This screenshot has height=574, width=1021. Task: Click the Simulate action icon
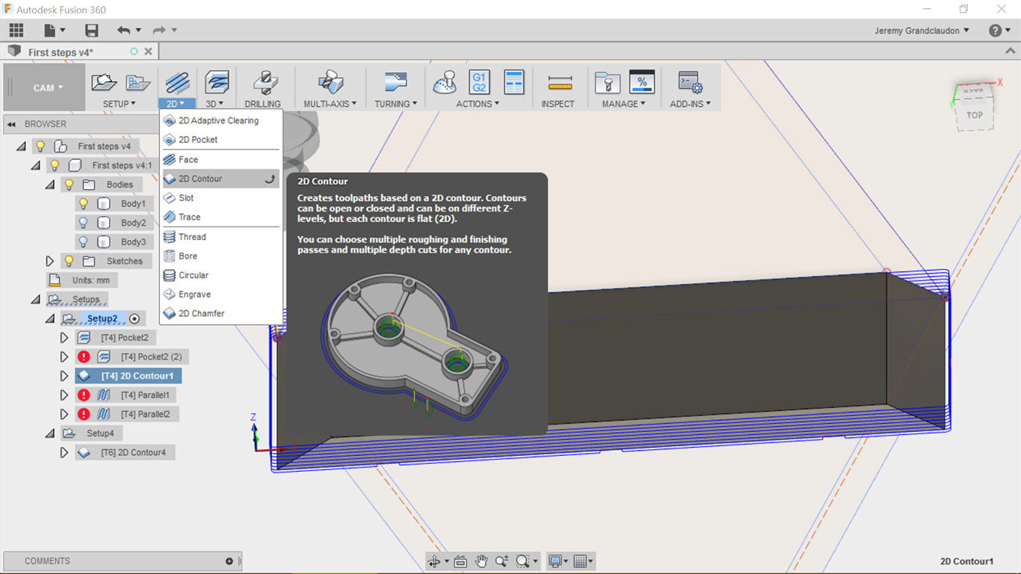click(x=445, y=82)
